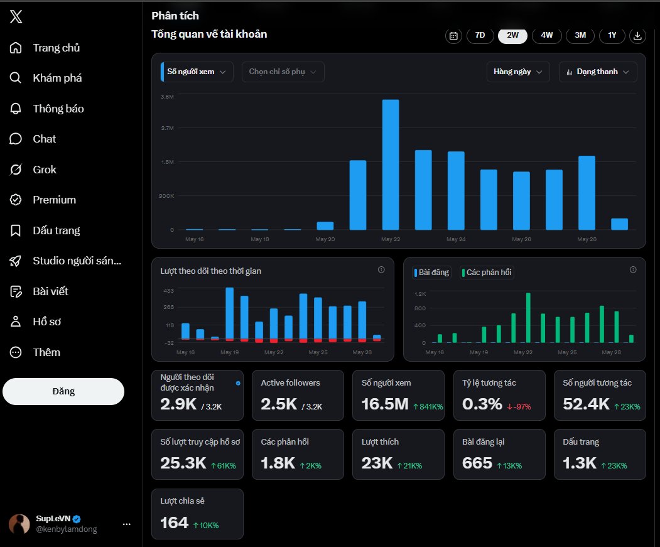Open Hồ sơ profile icon

(x=16, y=322)
